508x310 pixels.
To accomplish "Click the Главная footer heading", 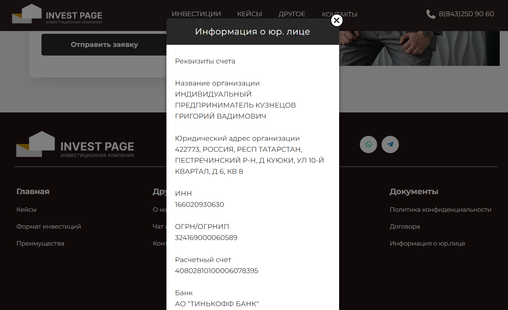I will click(x=33, y=192).
